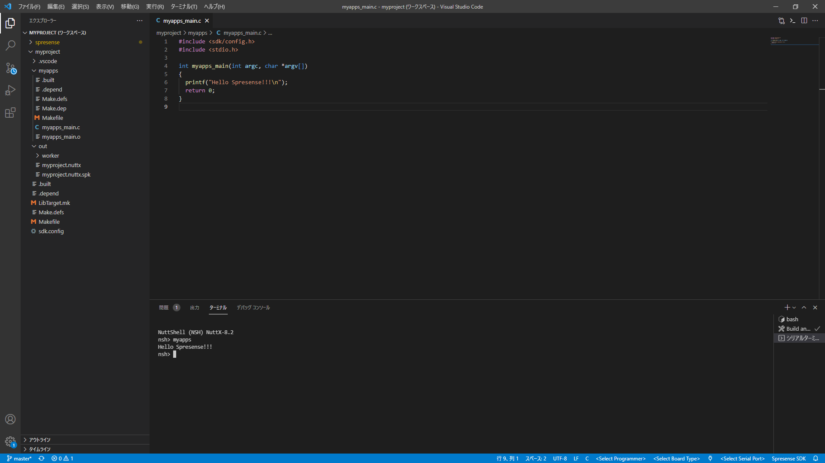Click Select Serial Port in status bar

[x=742, y=458]
